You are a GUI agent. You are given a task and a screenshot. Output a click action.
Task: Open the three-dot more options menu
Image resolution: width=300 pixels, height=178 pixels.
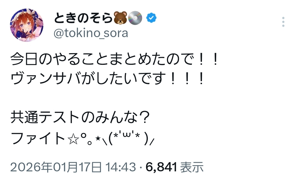tap(283, 22)
